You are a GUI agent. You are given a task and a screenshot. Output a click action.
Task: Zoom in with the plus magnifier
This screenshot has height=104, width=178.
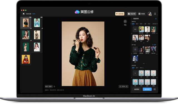(127, 87)
